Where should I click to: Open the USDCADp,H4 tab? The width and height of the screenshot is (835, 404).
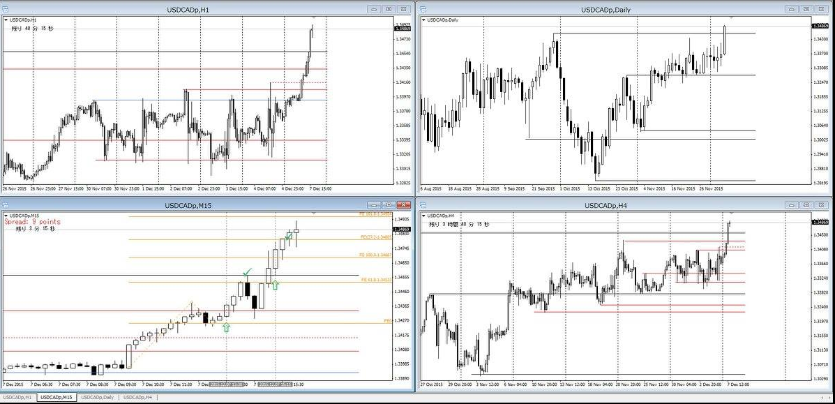tap(137, 397)
